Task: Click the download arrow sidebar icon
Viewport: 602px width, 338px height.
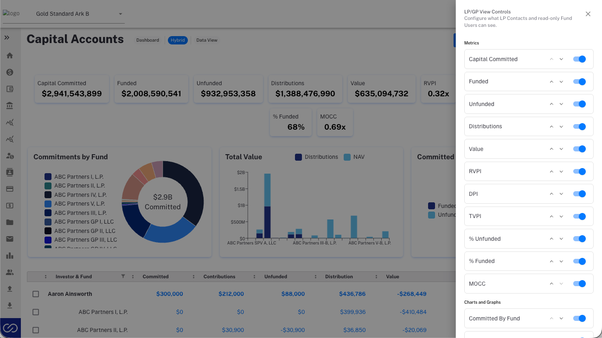Action: (10, 306)
